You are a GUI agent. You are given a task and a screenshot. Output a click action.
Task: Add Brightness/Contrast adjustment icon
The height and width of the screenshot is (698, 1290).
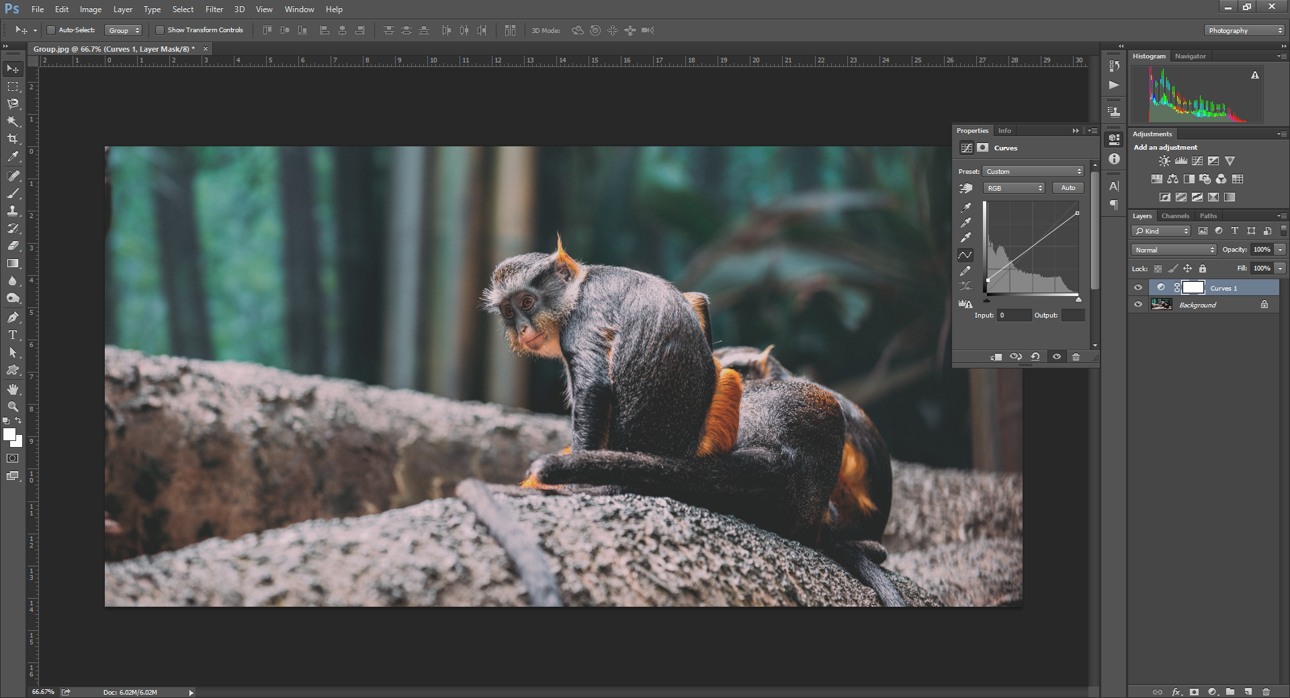pos(1164,161)
